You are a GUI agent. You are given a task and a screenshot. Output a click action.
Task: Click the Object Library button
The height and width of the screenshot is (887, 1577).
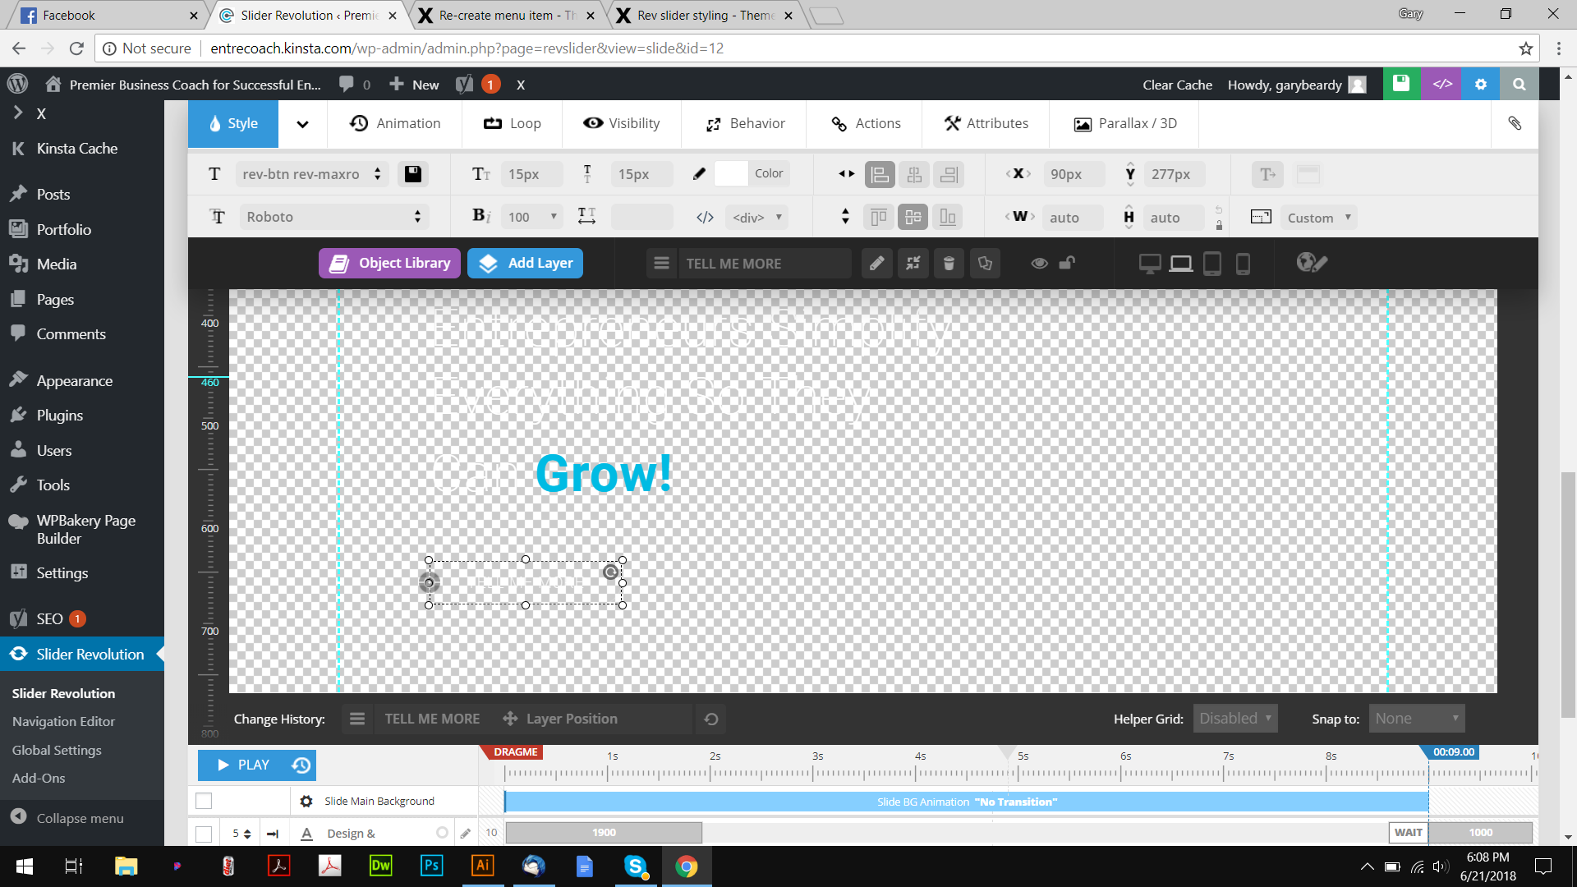tap(389, 264)
